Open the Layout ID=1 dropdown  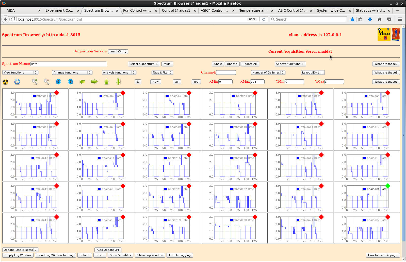click(313, 72)
